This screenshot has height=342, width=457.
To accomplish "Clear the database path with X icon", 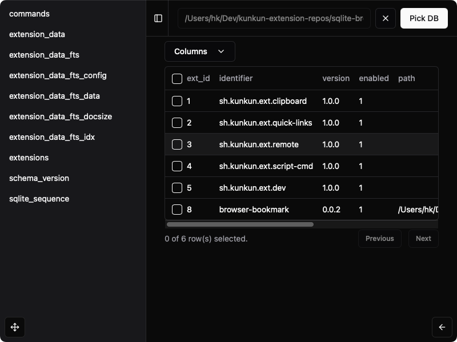I will click(386, 18).
